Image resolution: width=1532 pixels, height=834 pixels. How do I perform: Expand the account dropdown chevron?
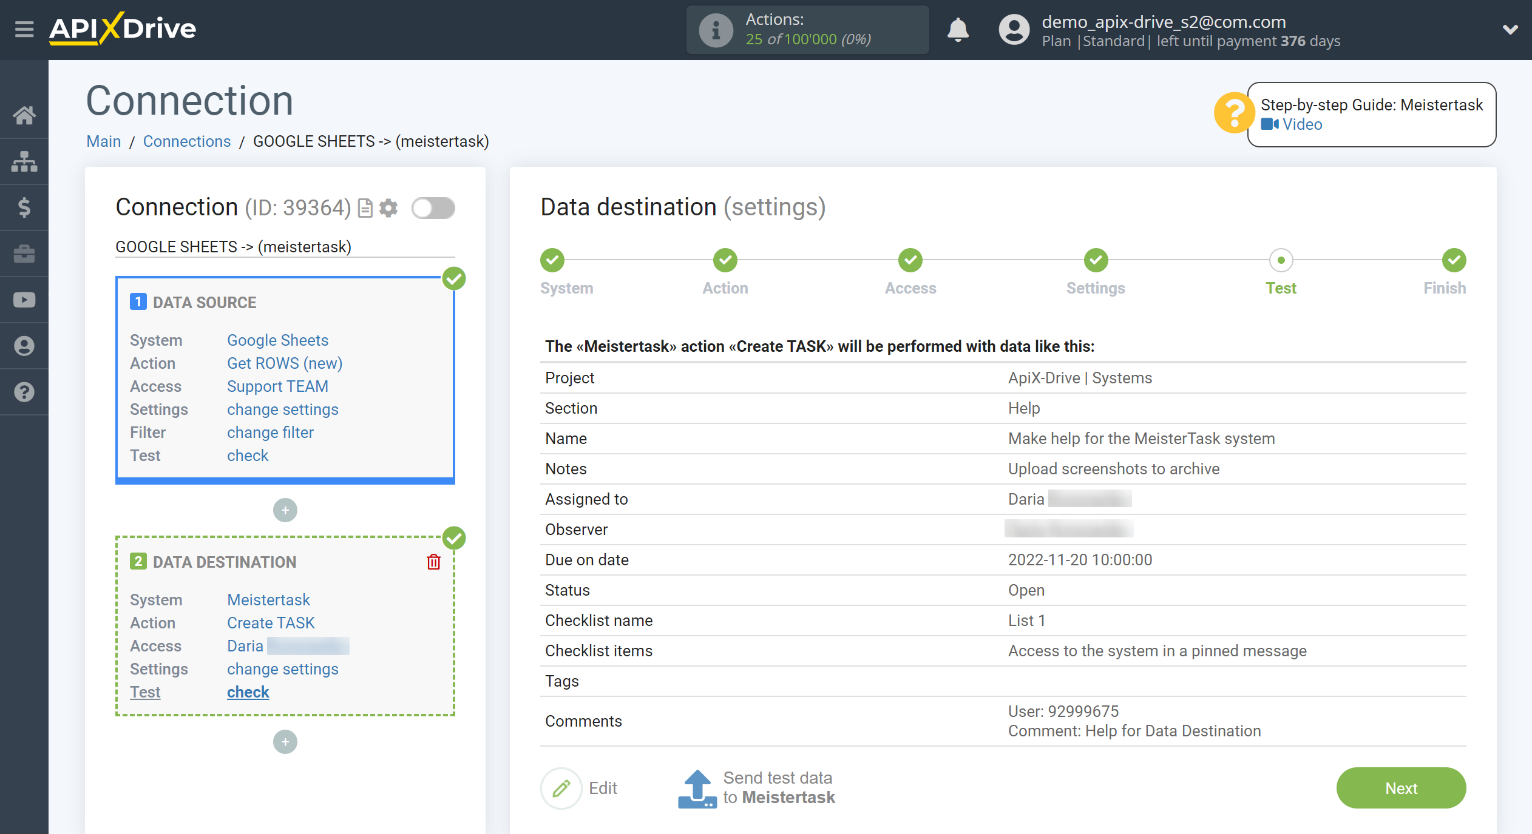[x=1510, y=29]
